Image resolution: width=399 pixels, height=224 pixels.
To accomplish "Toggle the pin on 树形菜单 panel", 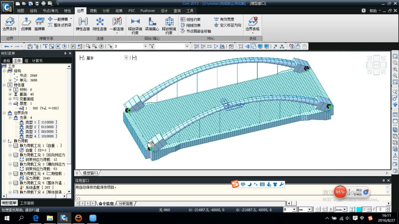I will [65, 54].
